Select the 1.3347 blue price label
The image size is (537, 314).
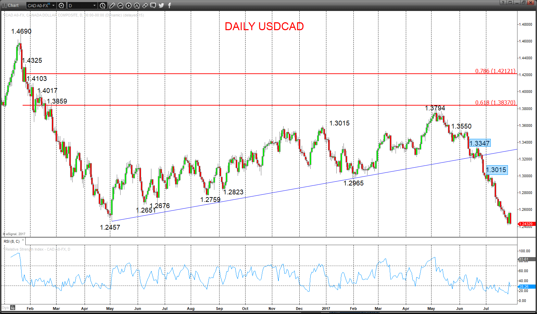pyautogui.click(x=479, y=143)
